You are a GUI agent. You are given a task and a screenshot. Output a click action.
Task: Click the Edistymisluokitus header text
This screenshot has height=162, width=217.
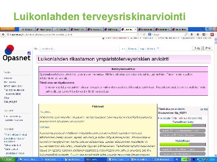pos(123,69)
